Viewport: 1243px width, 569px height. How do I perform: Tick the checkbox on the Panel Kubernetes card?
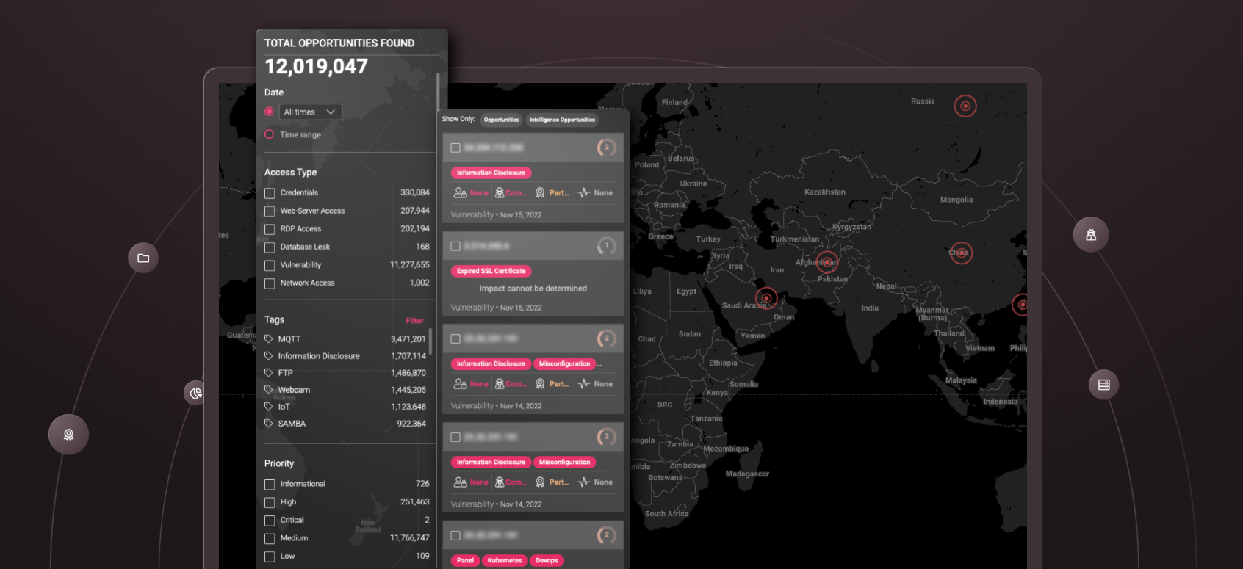tap(455, 535)
